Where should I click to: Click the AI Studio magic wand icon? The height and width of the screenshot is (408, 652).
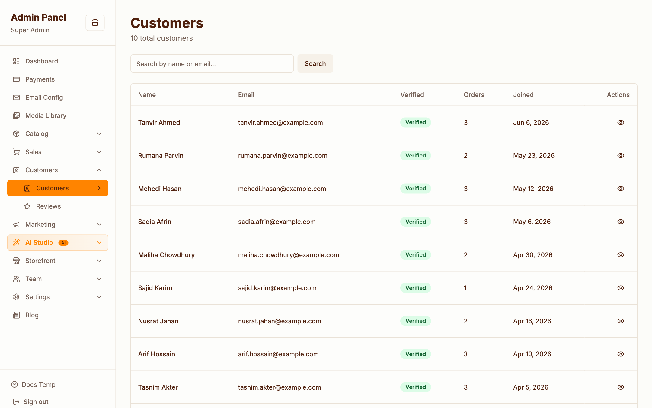(16, 243)
